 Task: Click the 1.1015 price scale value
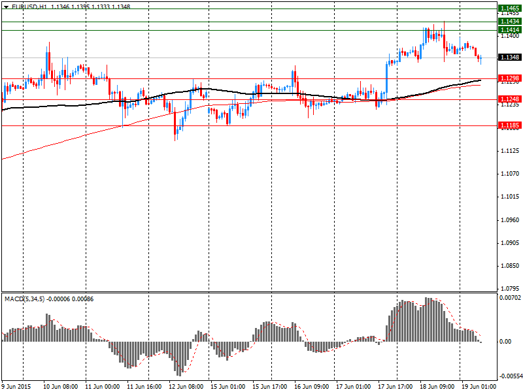click(510, 197)
